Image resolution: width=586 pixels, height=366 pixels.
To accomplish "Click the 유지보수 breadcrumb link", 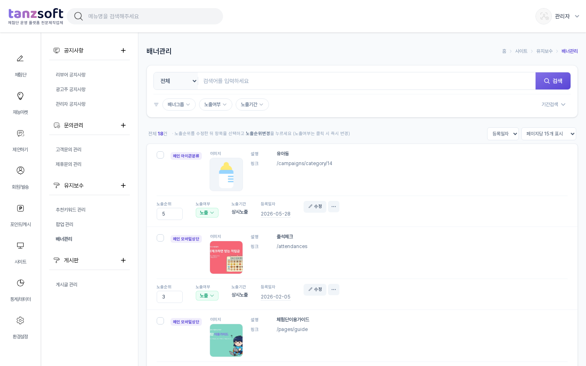I will [544, 51].
